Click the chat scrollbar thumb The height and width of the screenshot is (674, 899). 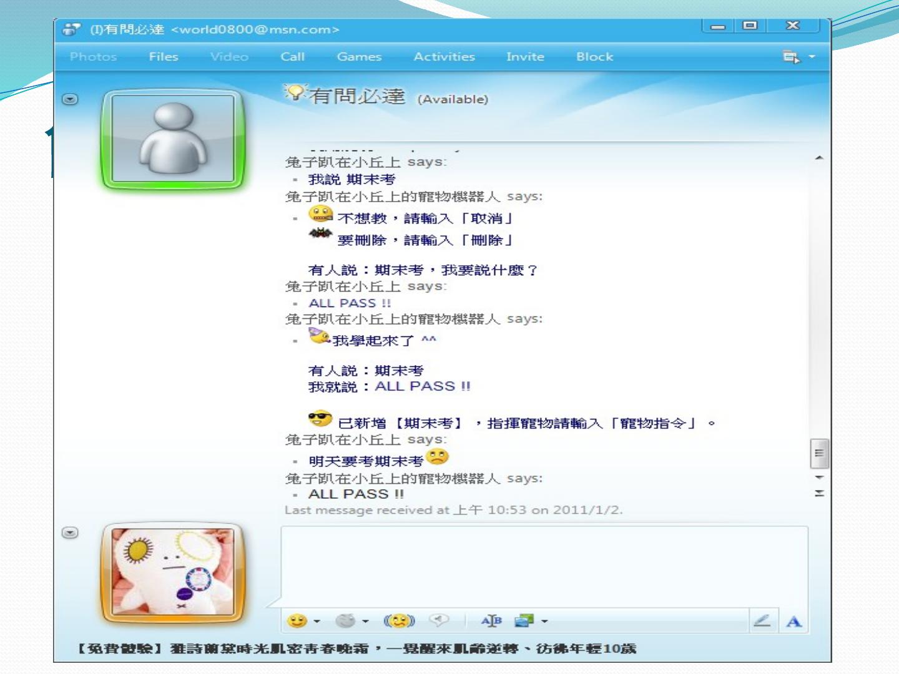pos(819,453)
